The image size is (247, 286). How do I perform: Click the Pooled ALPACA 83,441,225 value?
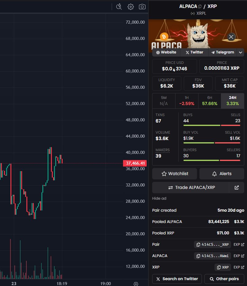point(218,221)
